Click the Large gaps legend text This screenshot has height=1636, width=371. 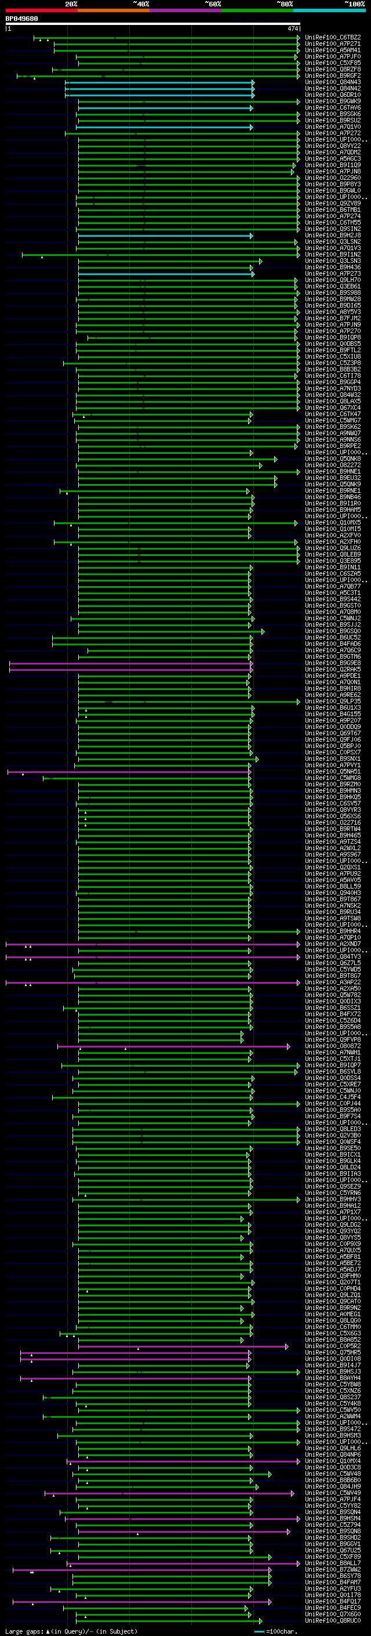(71, 1631)
